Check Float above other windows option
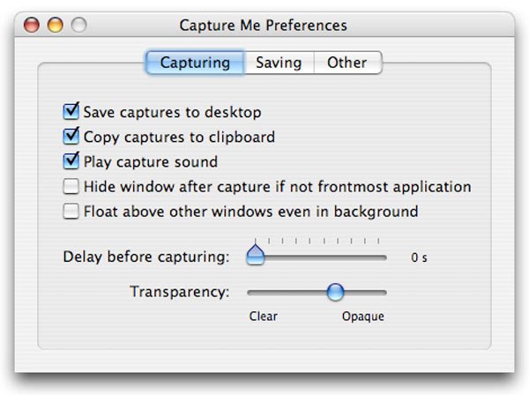 tap(71, 212)
